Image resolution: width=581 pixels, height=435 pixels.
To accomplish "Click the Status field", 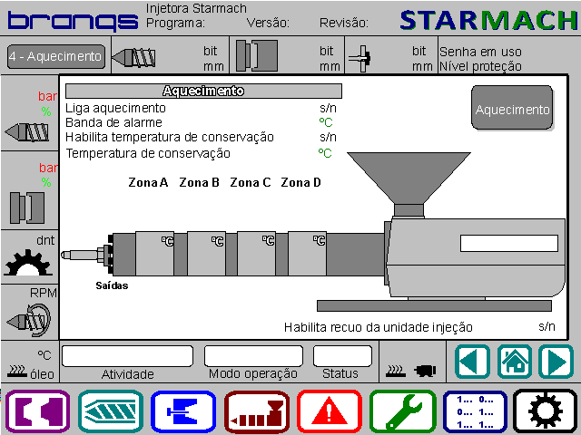I will coord(342,356).
